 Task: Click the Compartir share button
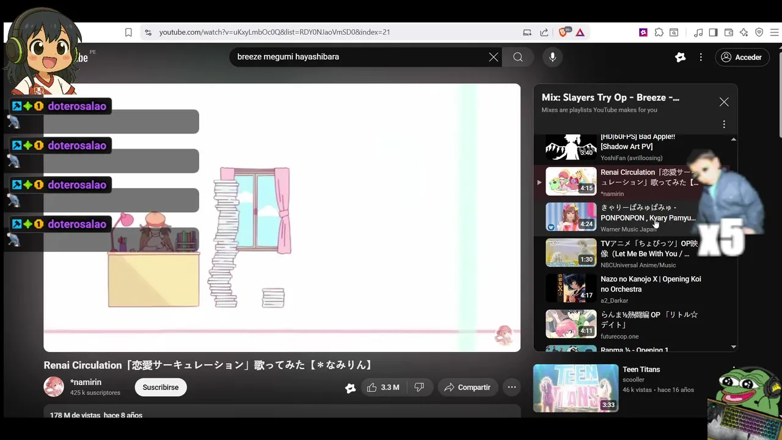(x=467, y=387)
